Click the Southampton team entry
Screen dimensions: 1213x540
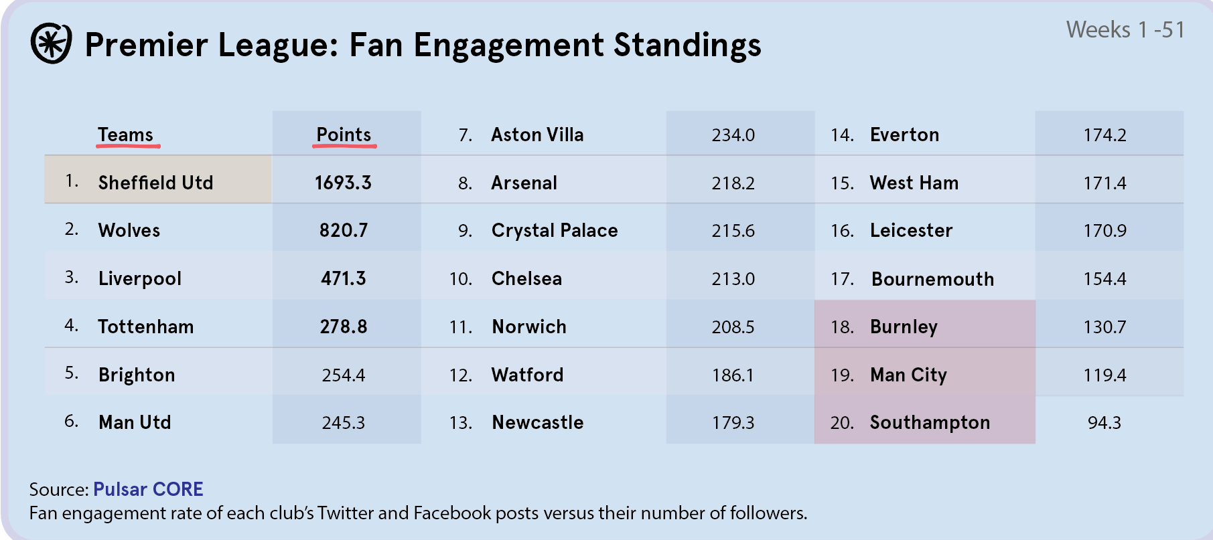tap(930, 422)
